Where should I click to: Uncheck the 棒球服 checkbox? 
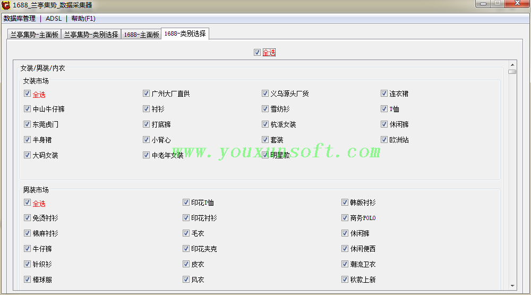tap(28, 280)
